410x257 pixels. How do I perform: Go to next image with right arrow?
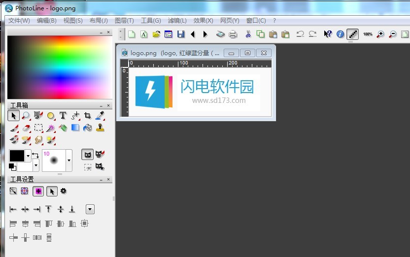pos(205,34)
